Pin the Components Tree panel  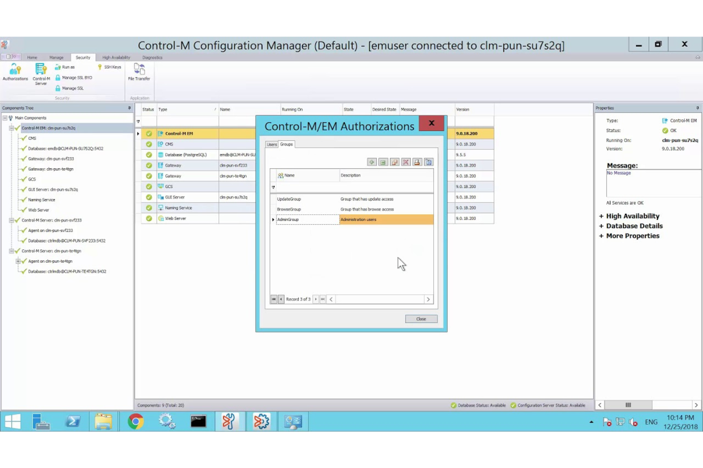(x=129, y=108)
